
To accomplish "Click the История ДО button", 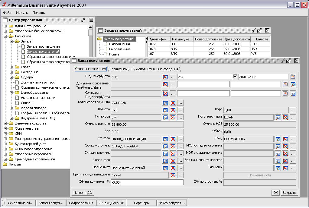I will (x=83, y=193).
